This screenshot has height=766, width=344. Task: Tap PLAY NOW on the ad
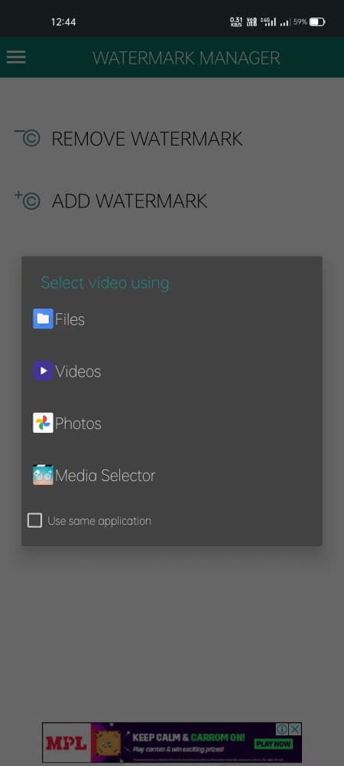point(273,744)
